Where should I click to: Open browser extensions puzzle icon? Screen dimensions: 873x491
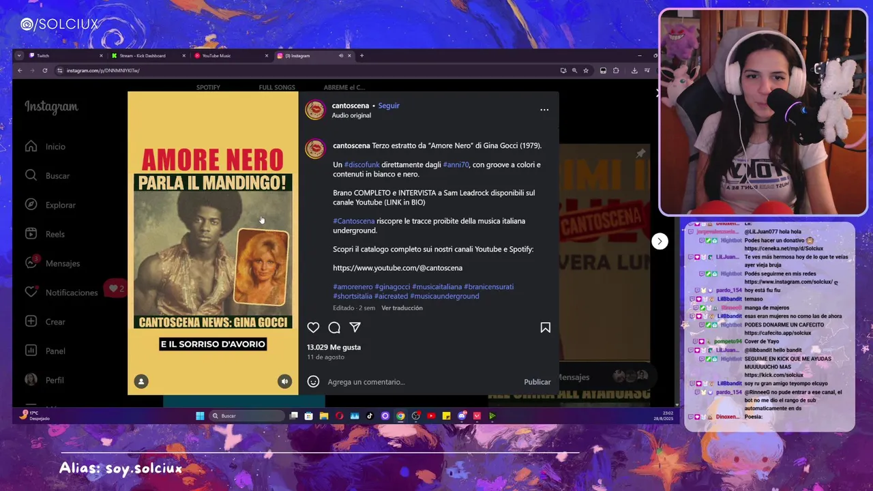[x=616, y=70]
